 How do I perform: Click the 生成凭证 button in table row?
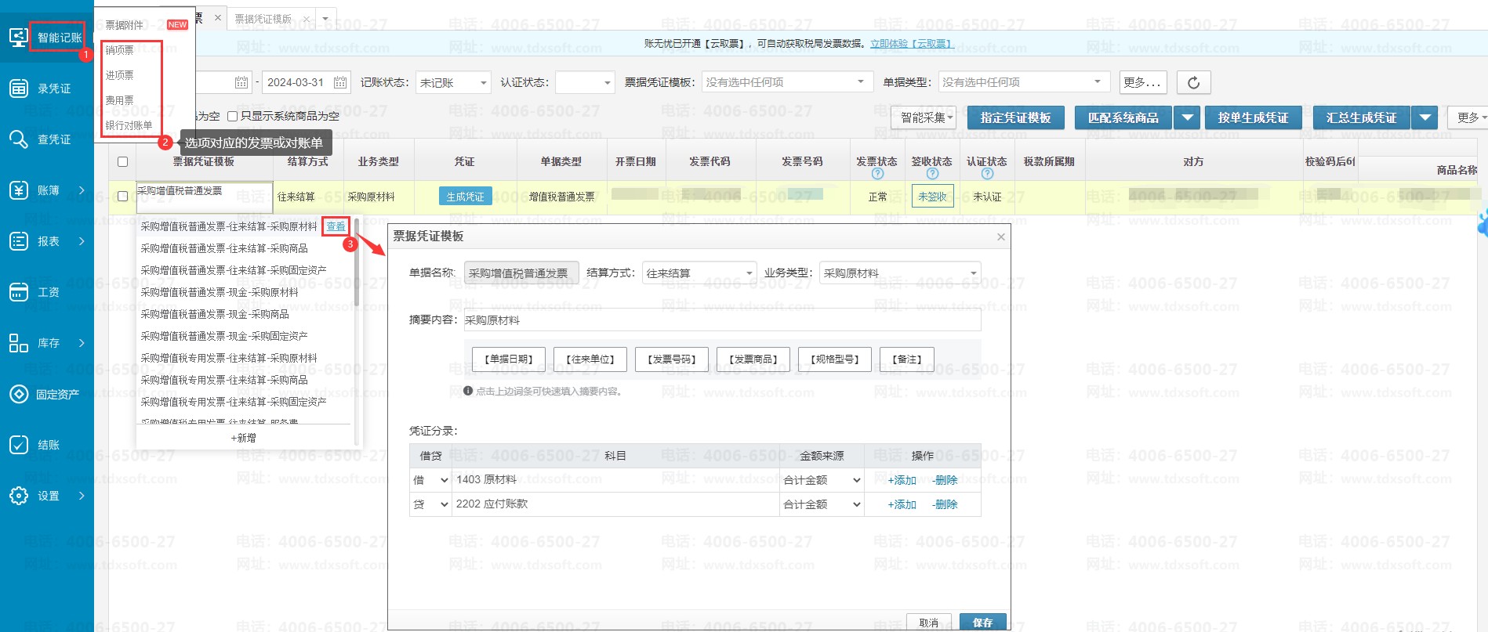click(465, 197)
